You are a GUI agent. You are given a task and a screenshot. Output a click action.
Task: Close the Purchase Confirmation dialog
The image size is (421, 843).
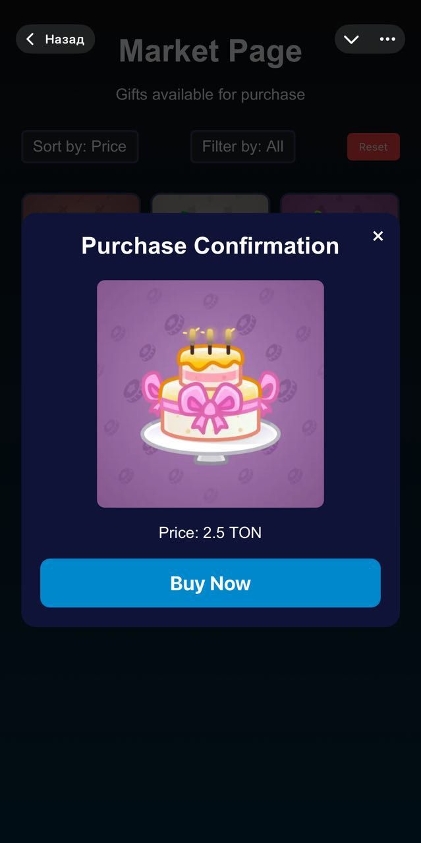378,236
